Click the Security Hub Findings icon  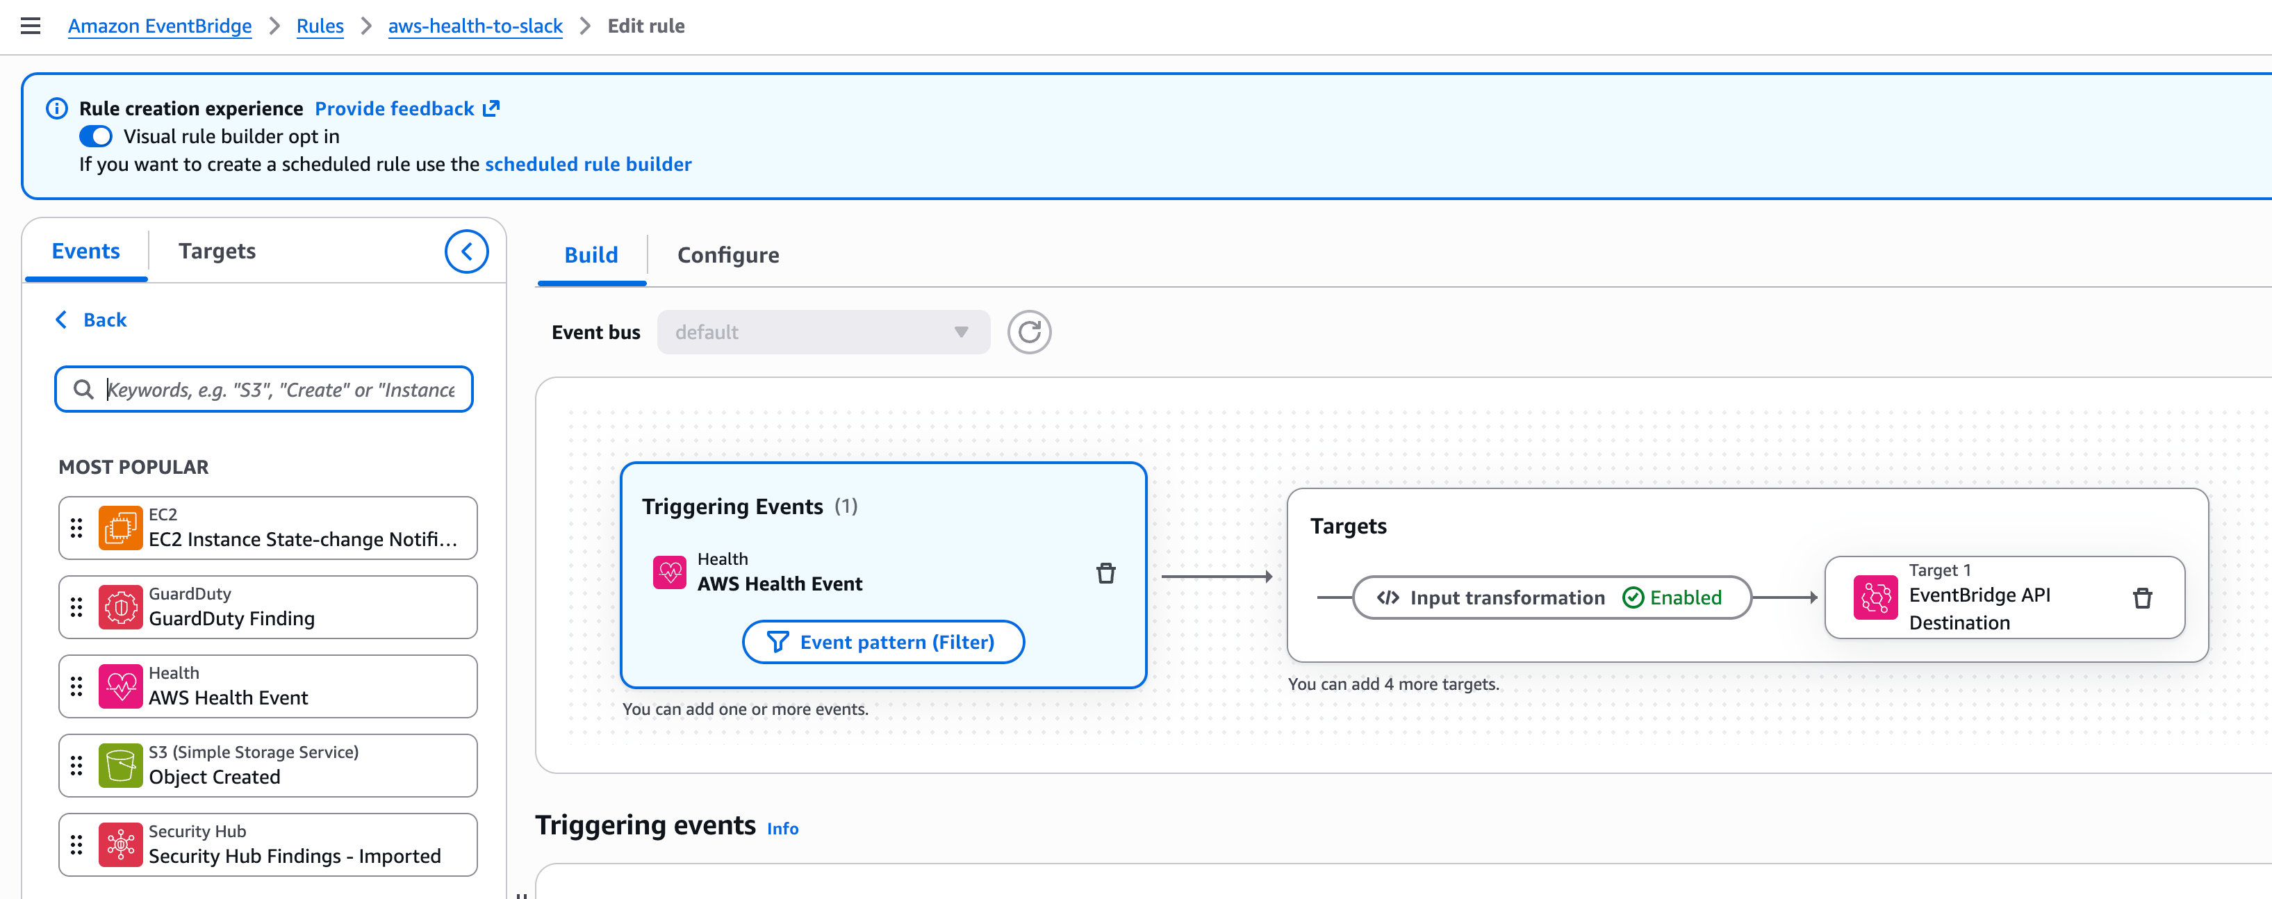click(120, 844)
